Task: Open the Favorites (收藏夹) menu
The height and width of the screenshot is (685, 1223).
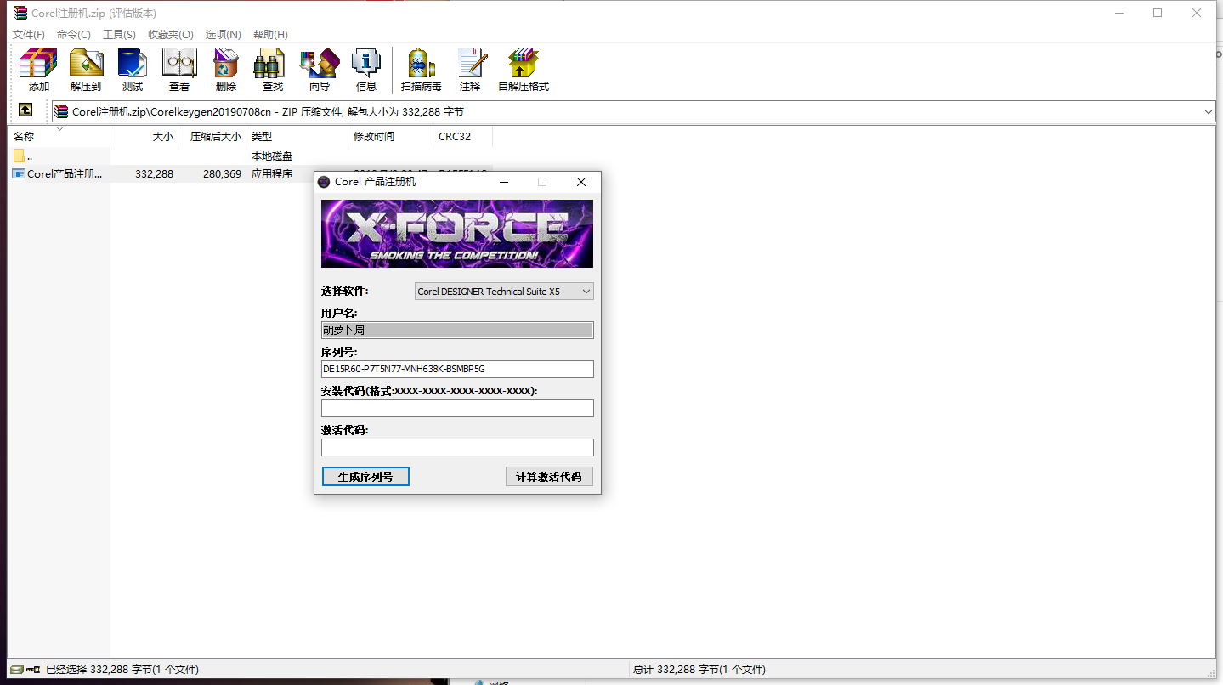Action: (x=171, y=35)
